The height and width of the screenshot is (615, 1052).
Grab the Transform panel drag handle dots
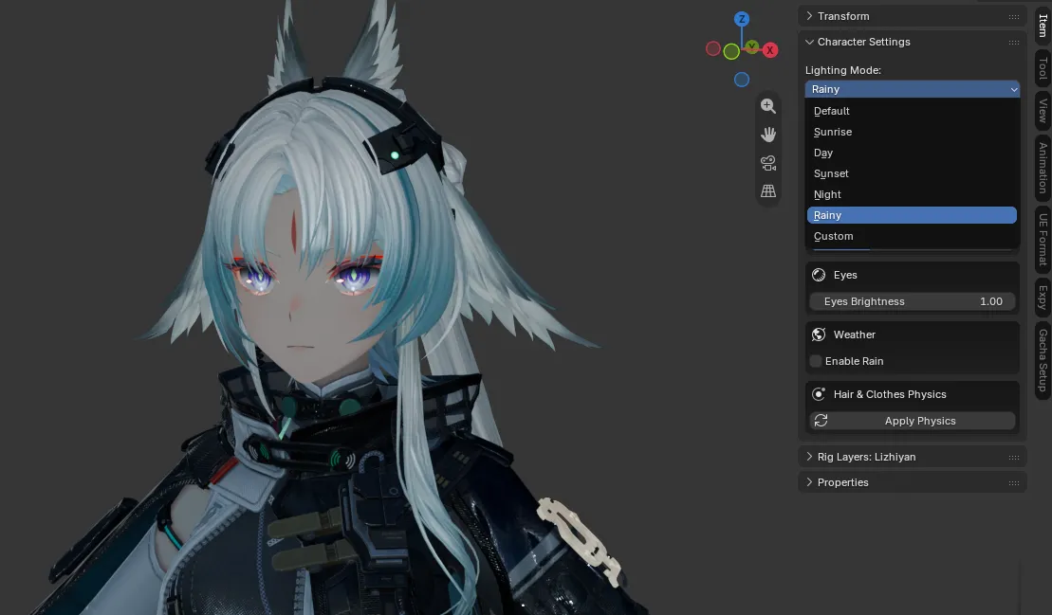coord(1014,17)
